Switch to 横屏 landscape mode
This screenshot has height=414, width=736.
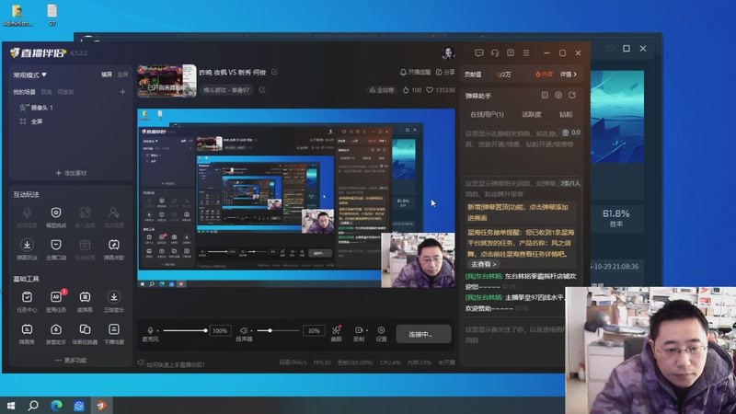107,75
